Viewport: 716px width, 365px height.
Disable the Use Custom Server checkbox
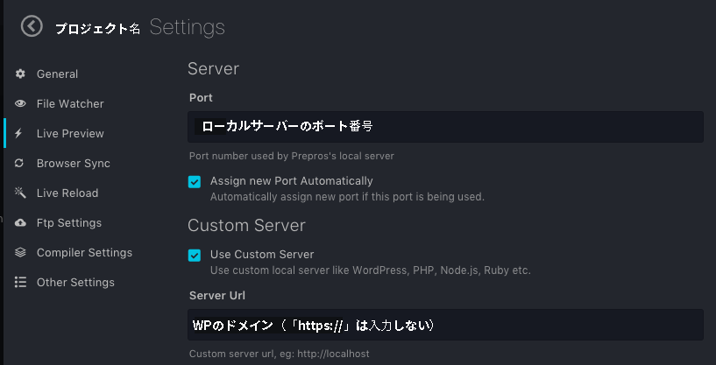click(195, 256)
